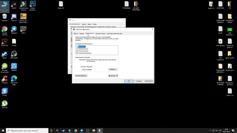Select the Adobe Photoshop desktop icon
This screenshot has width=237, height=133.
tap(33, 6)
